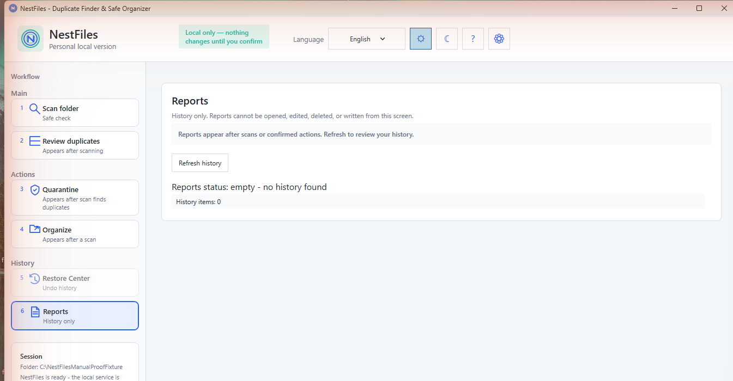
Task: Open help with question mark icon
Action: tap(473, 39)
